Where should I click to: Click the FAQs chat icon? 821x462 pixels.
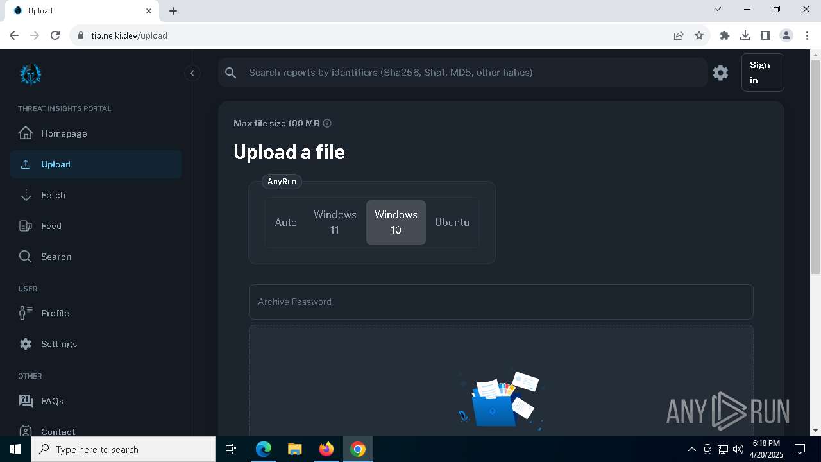click(26, 401)
